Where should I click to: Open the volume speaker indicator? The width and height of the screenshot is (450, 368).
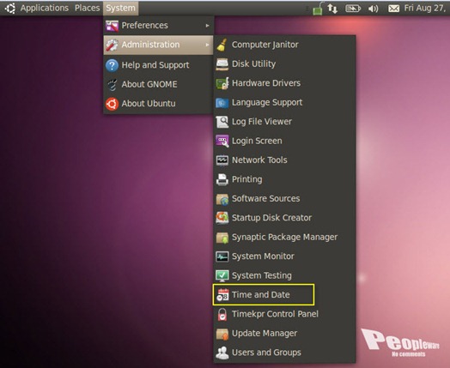[x=373, y=9]
